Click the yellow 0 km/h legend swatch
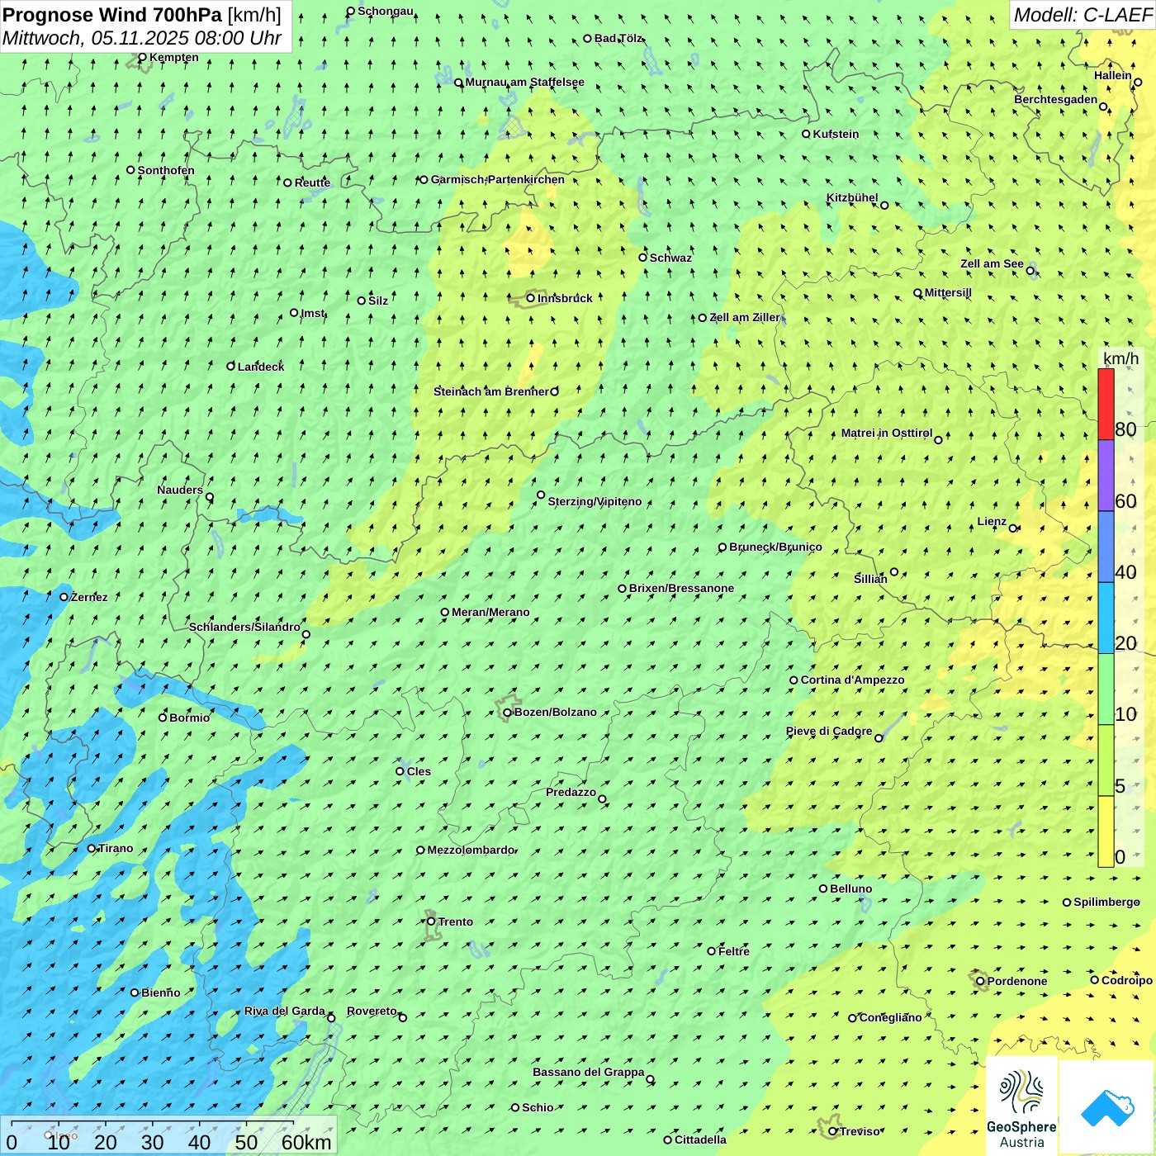This screenshot has height=1156, width=1156. tap(1106, 831)
